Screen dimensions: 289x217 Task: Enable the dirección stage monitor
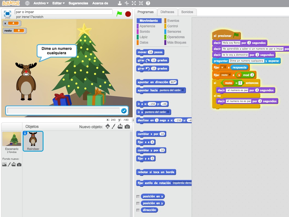coord(138,210)
